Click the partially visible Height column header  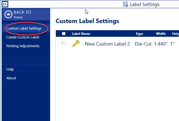175,34
